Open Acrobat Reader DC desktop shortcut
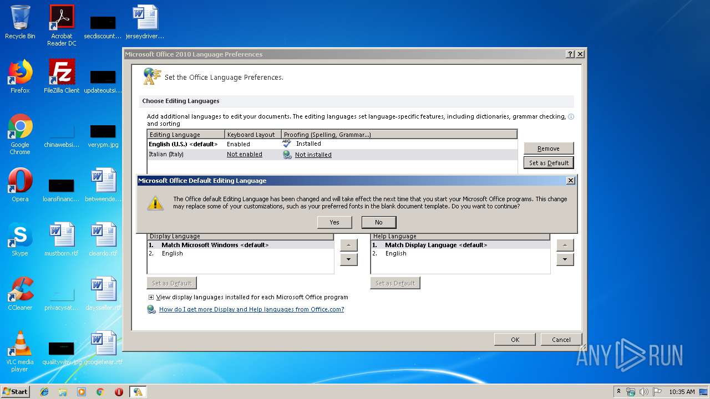 [x=62, y=25]
